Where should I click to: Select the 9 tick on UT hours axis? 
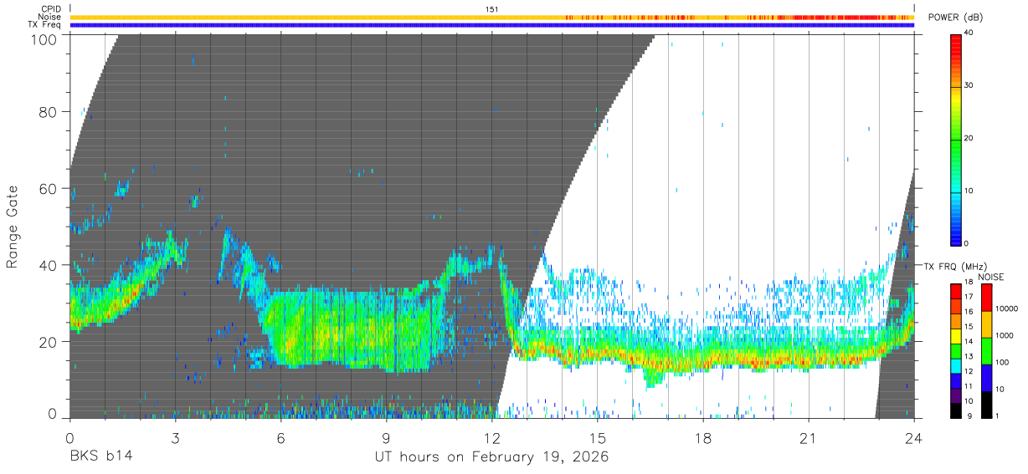tap(386, 437)
